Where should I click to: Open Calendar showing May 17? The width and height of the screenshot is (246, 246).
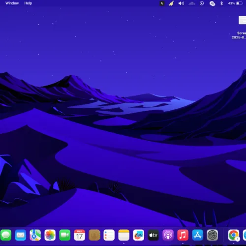pos(79,235)
